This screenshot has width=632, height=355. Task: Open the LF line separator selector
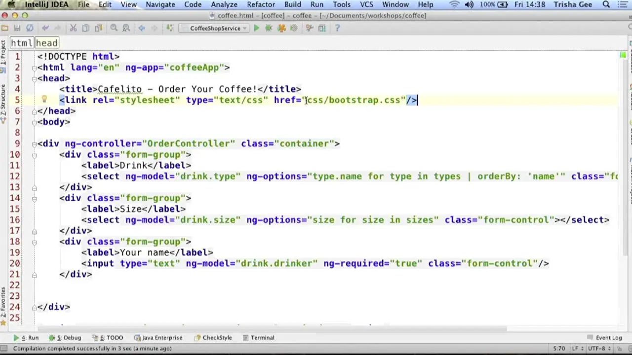point(578,349)
